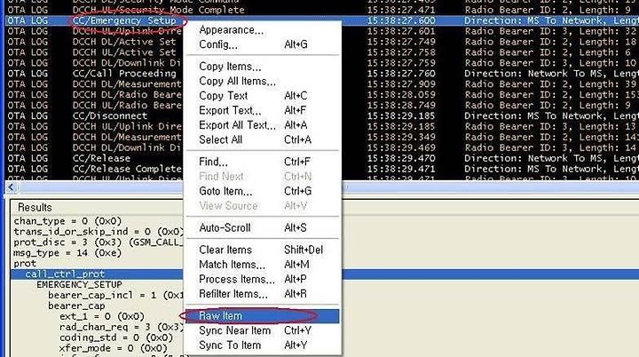Viewport: 639px width, 357px height.
Task: Click EMERGENCY_SETUP line in Results
Action: pyautogui.click(x=80, y=285)
